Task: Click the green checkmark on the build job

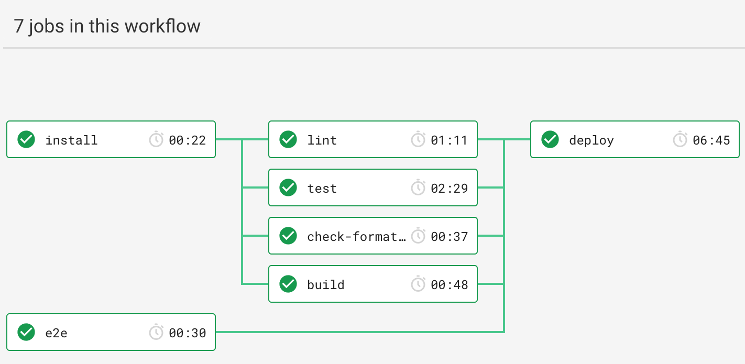Action: [288, 284]
